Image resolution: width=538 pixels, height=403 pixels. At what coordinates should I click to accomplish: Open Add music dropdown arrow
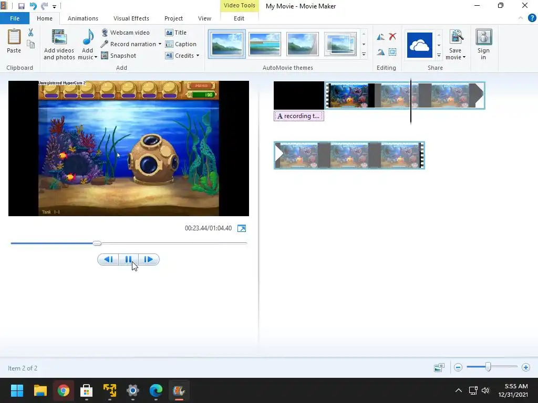click(96, 57)
